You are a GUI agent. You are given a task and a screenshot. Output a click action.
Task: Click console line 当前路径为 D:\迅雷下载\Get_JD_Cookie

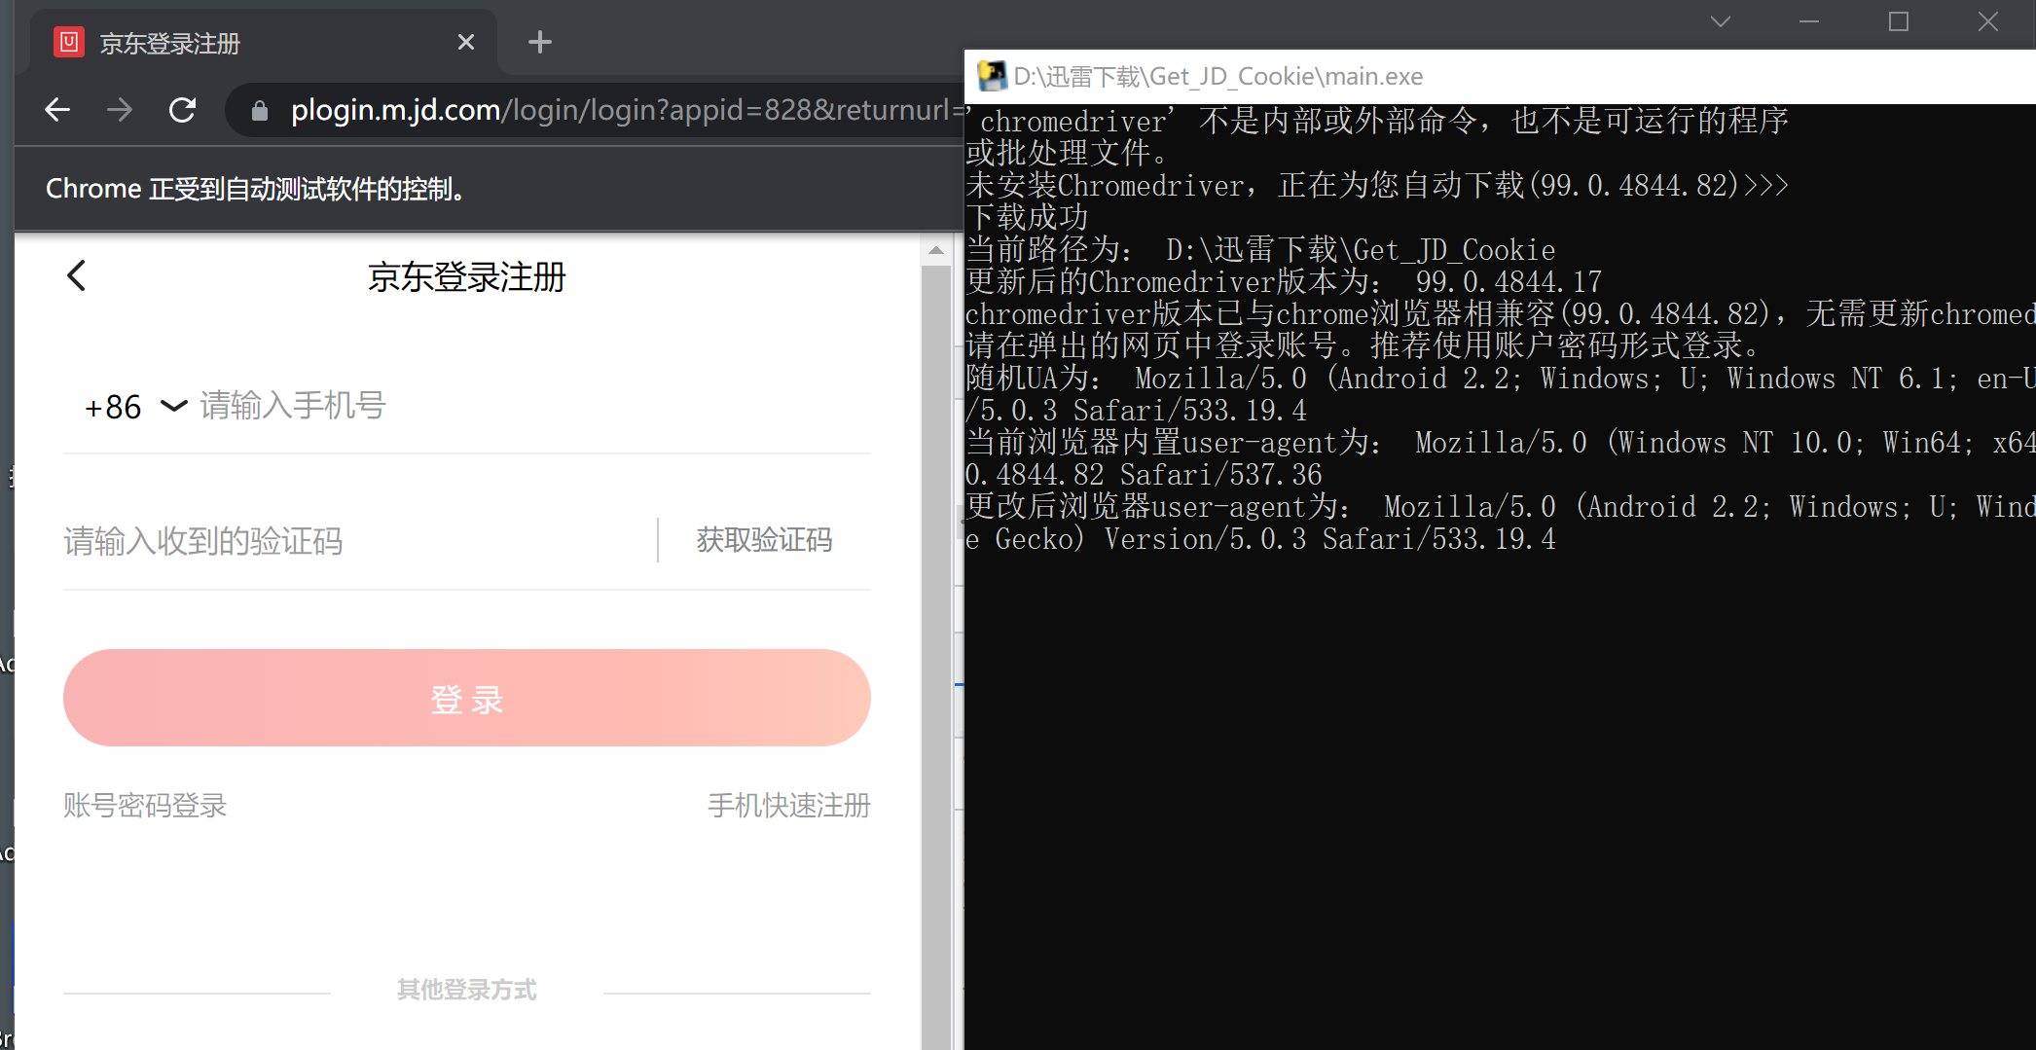click(1260, 249)
